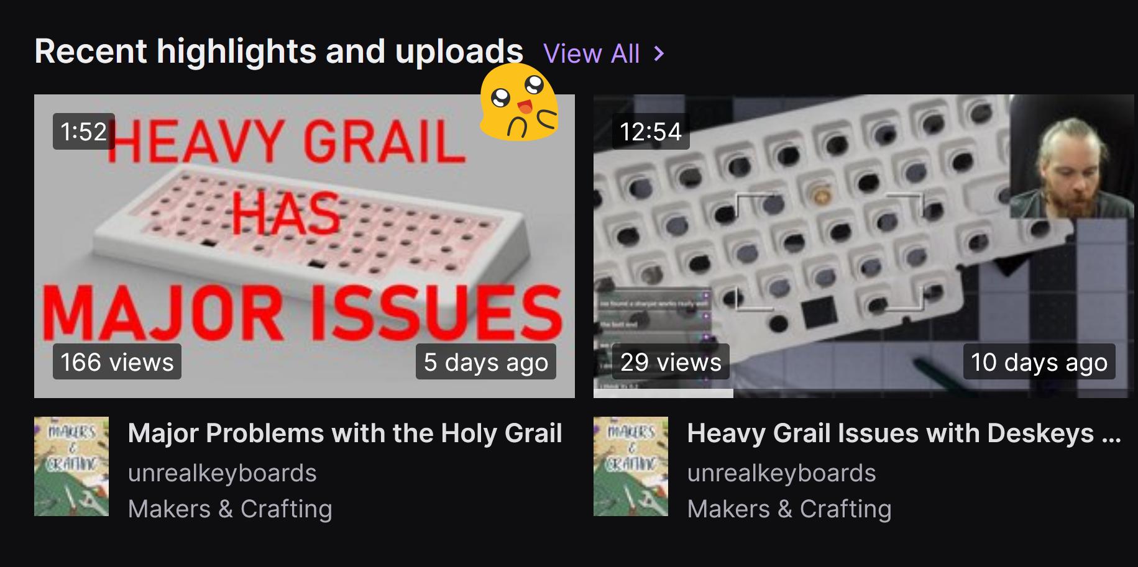Click the 12:54 duration badge

point(651,131)
